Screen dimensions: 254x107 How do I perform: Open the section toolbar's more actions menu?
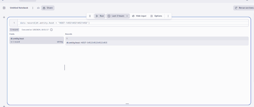click(168, 16)
